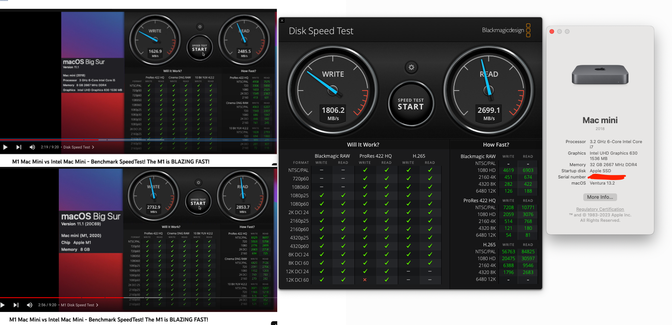Mute the volume in the 2:56 player
This screenshot has width=672, height=325.
[30, 305]
